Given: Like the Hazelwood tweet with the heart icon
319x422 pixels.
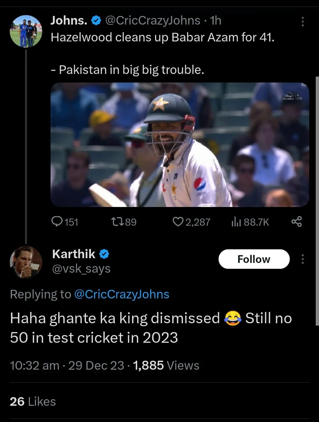Looking at the screenshot, I should tap(178, 221).
